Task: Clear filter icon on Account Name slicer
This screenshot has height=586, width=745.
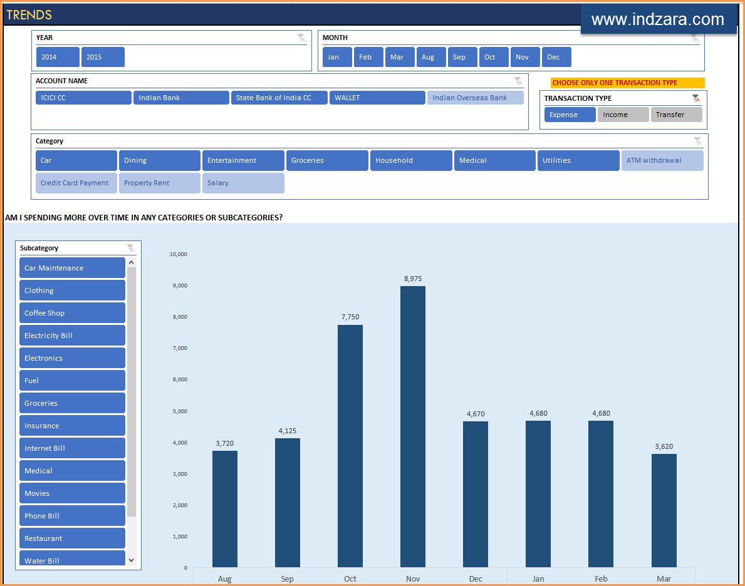Action: [518, 81]
